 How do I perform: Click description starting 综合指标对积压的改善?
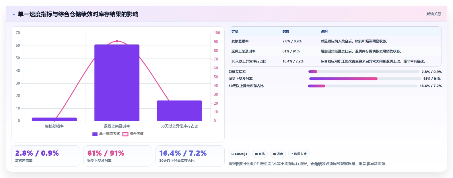374,61
